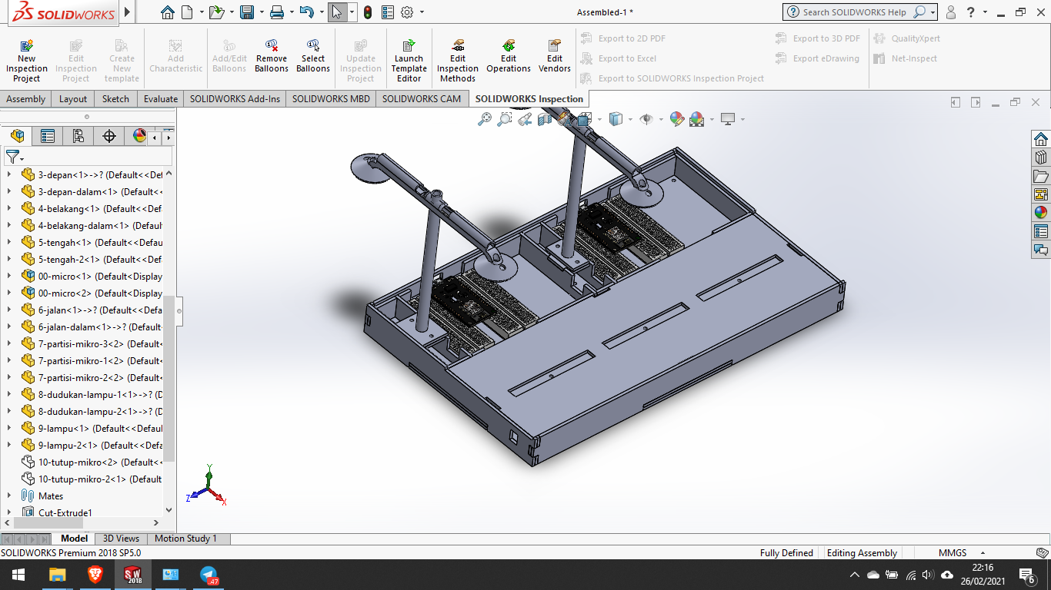
Task: Switch to Evaluate ribbon tab
Action: tap(161, 99)
